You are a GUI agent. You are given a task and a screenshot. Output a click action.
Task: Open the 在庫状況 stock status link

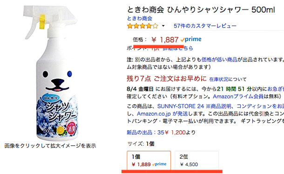coord(219,79)
